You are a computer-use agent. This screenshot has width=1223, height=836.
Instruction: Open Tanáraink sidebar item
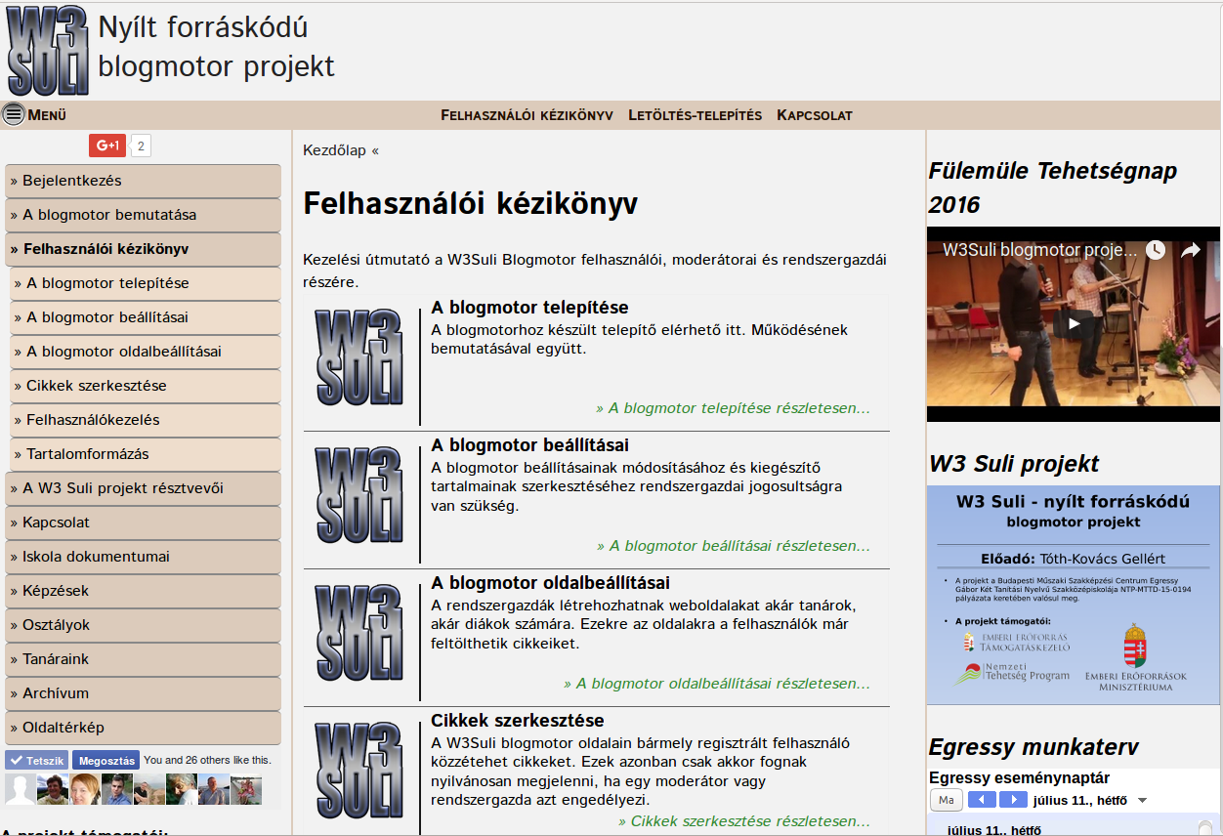pyautogui.click(x=143, y=659)
